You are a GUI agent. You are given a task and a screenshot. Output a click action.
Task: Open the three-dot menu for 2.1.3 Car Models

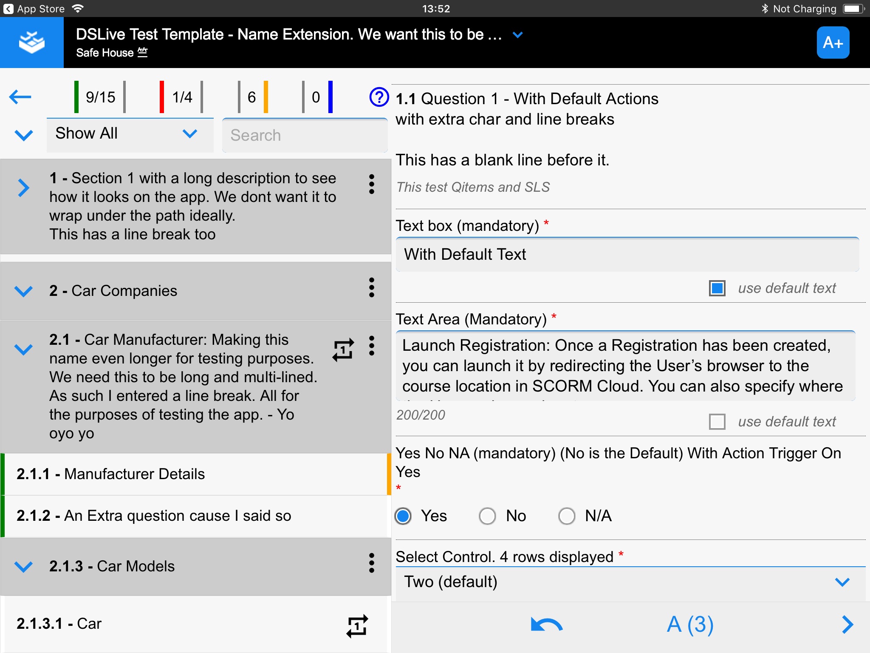(372, 563)
